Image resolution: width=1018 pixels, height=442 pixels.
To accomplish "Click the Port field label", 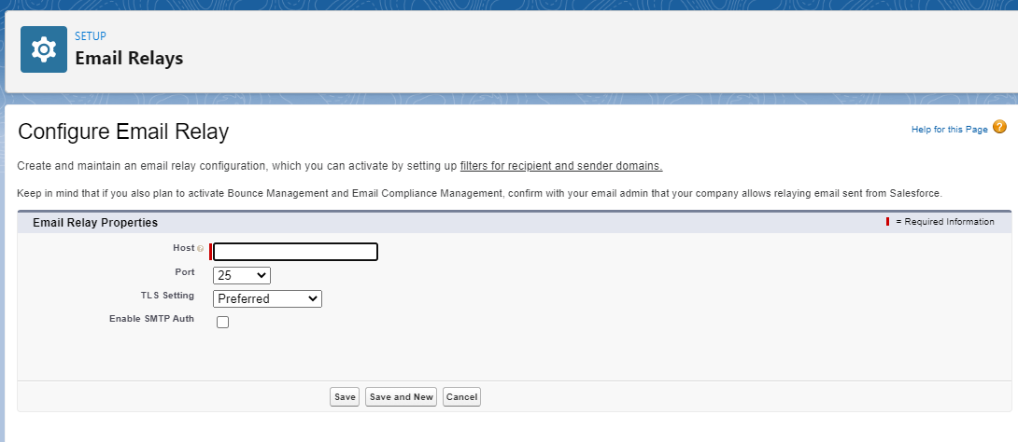I will (x=184, y=272).
